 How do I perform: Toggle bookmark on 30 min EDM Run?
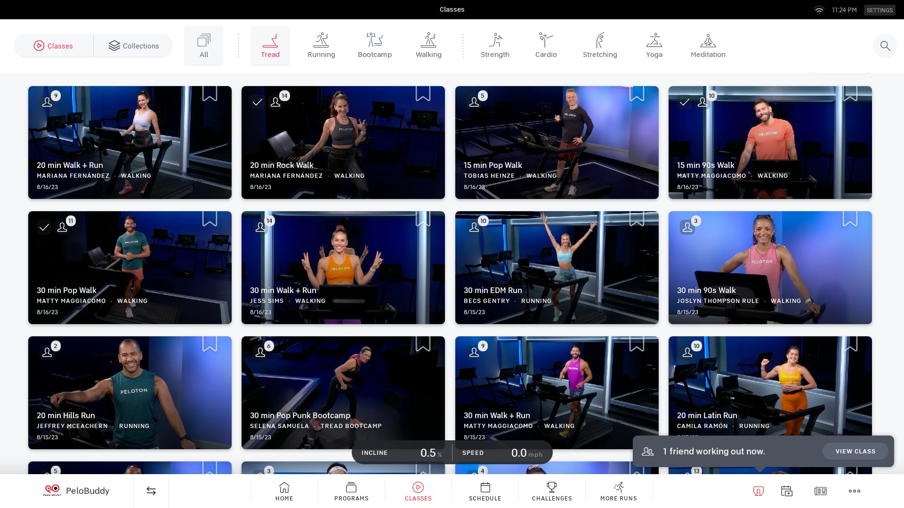tap(637, 219)
